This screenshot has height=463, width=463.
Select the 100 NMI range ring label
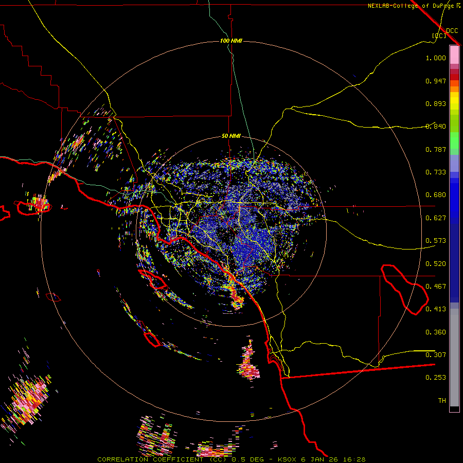point(231,41)
